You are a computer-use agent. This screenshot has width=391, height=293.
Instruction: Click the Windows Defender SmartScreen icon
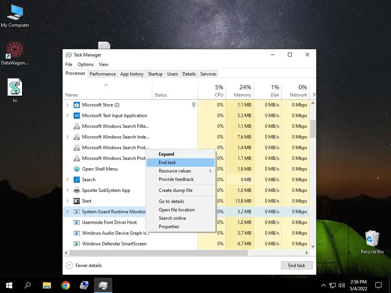point(76,244)
